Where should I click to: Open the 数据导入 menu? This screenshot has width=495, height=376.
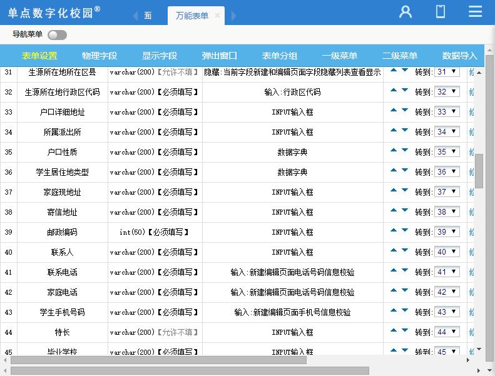[x=459, y=56]
